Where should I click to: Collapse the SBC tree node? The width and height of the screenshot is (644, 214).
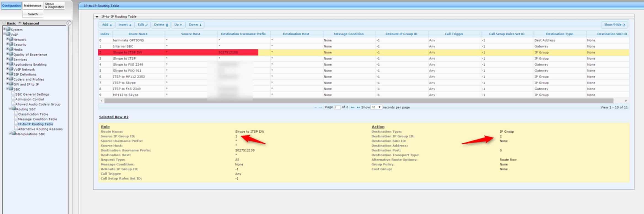coord(7,89)
